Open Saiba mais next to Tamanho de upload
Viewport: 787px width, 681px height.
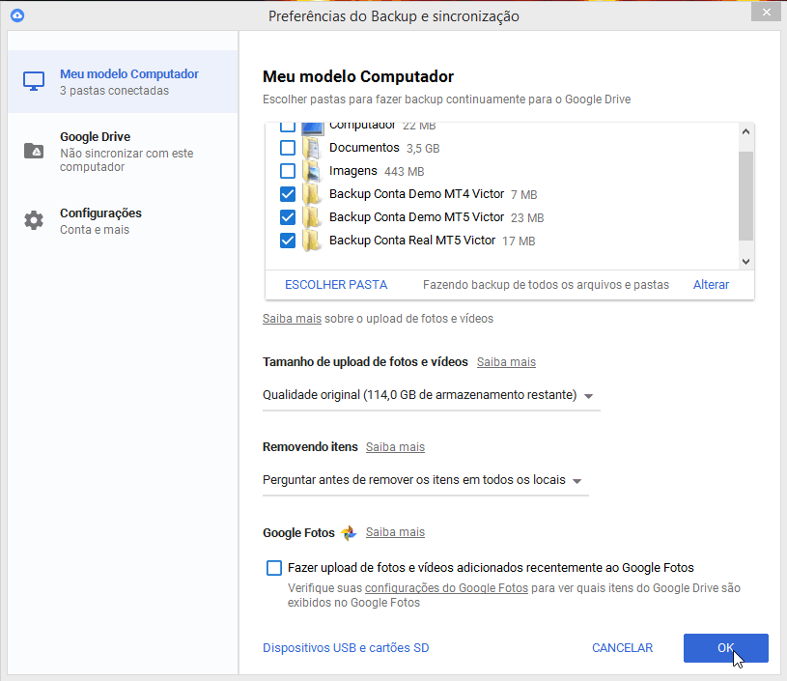click(506, 362)
